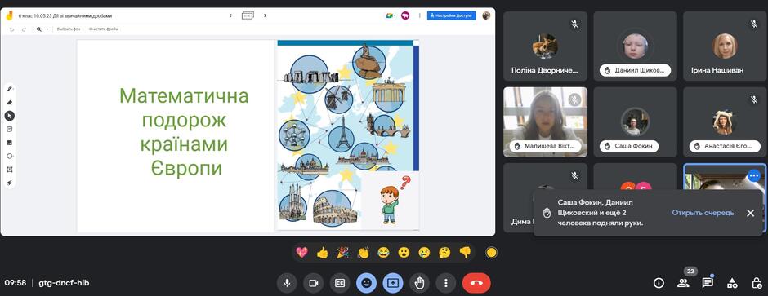Select the circle shape tool

9,156
